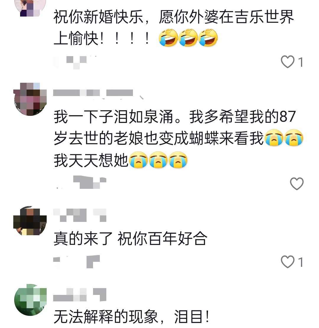Open the avatar beside the 泪如泉涌 comment
The height and width of the screenshot is (328, 319).
click(30, 99)
